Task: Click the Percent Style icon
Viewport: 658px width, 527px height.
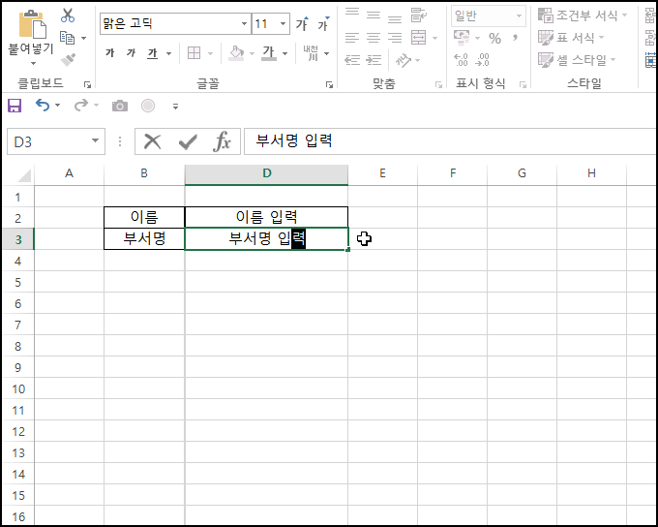Action: [x=494, y=39]
